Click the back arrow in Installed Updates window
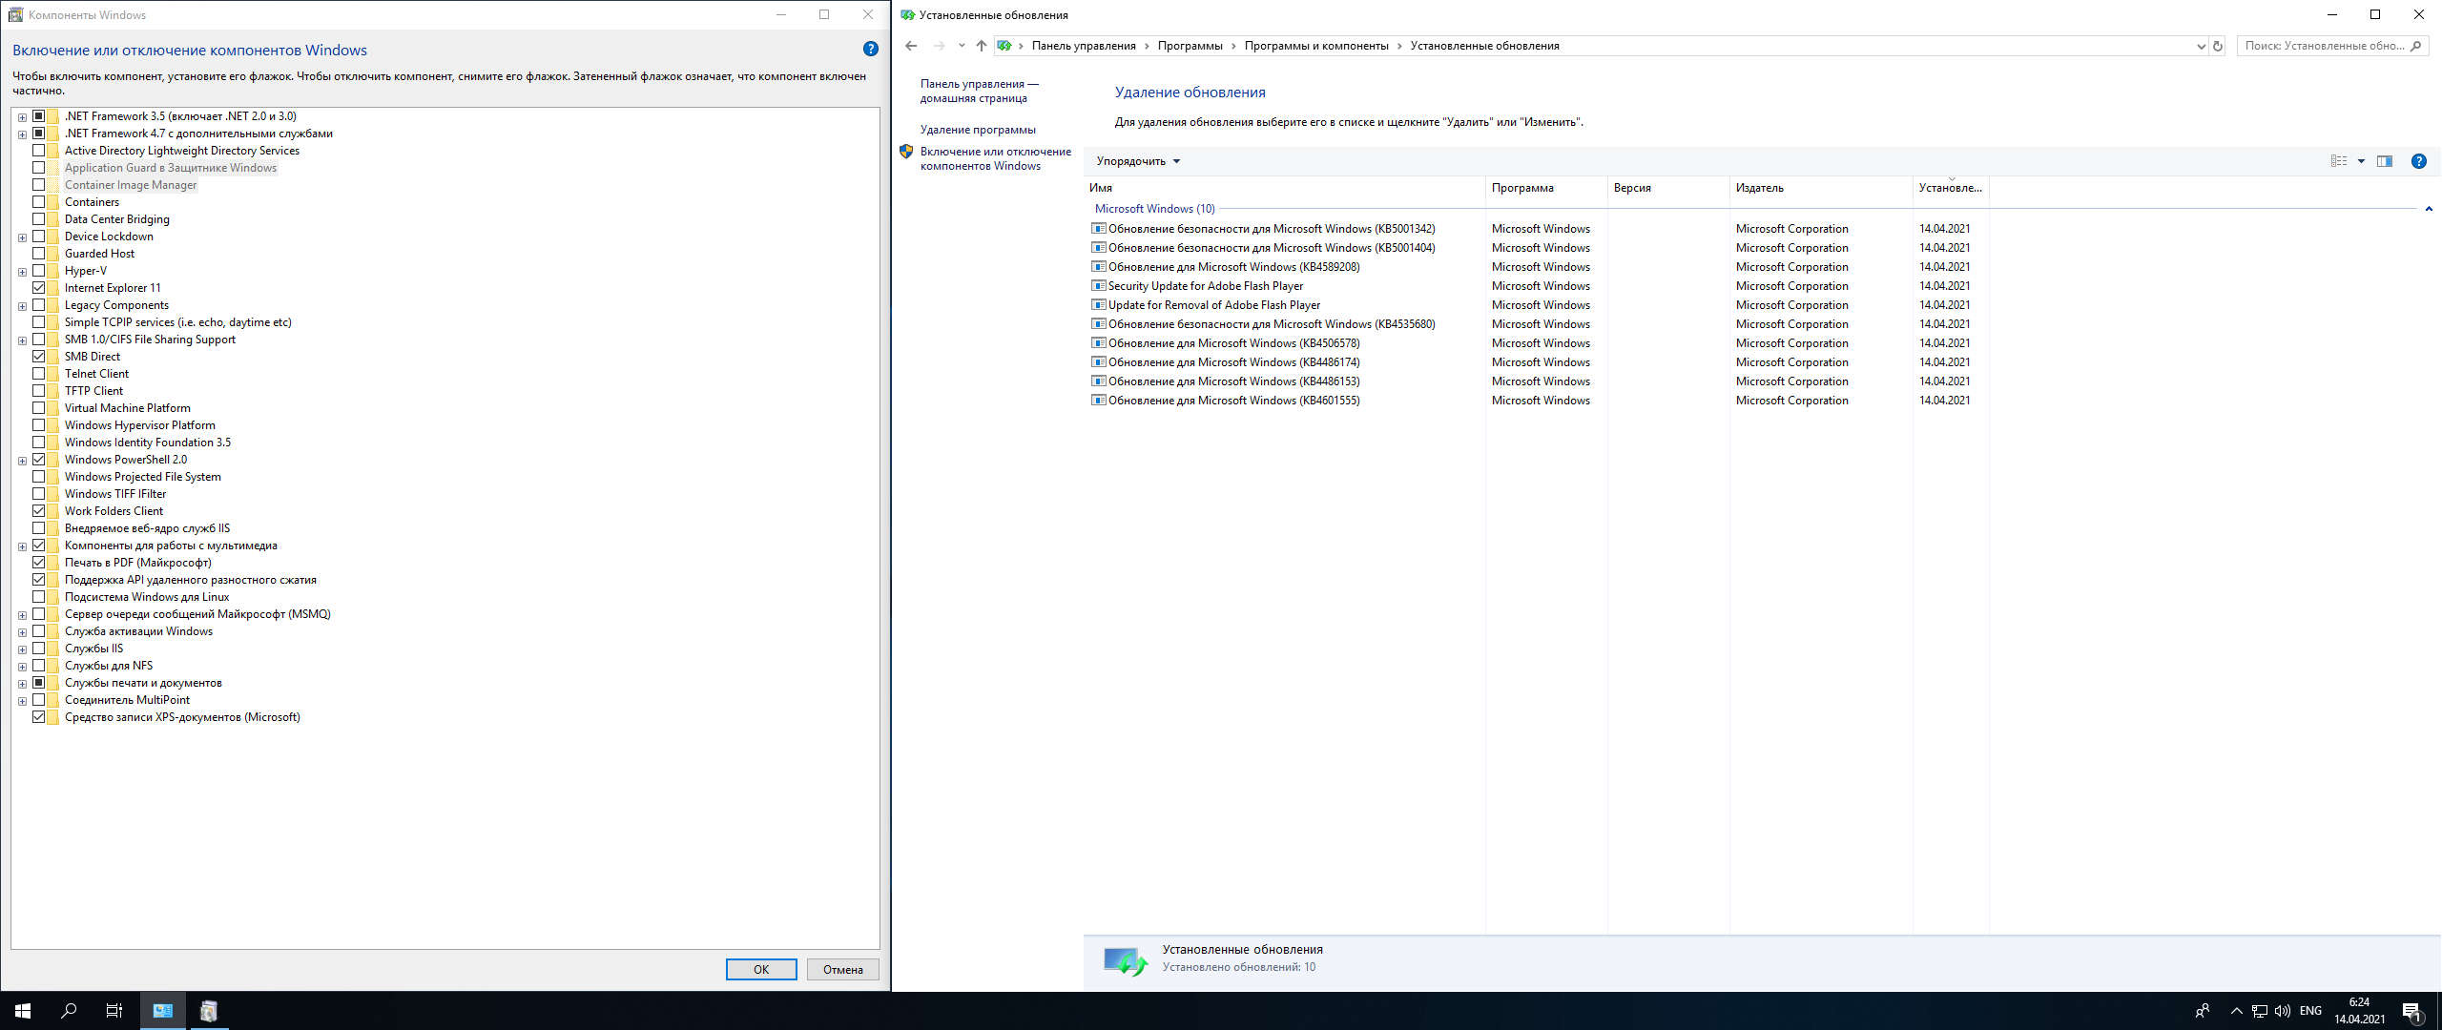2442x1030 pixels. click(911, 46)
